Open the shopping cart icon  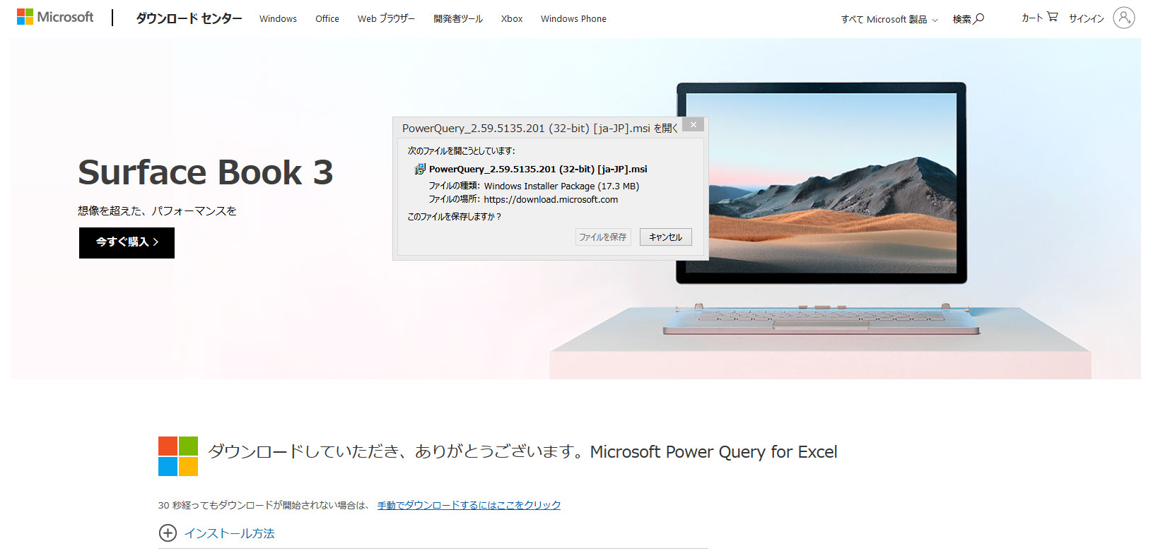[1052, 17]
